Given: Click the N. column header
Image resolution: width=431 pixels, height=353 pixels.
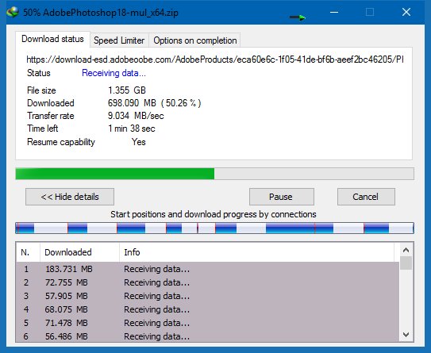Looking at the screenshot, I should coord(28,252).
